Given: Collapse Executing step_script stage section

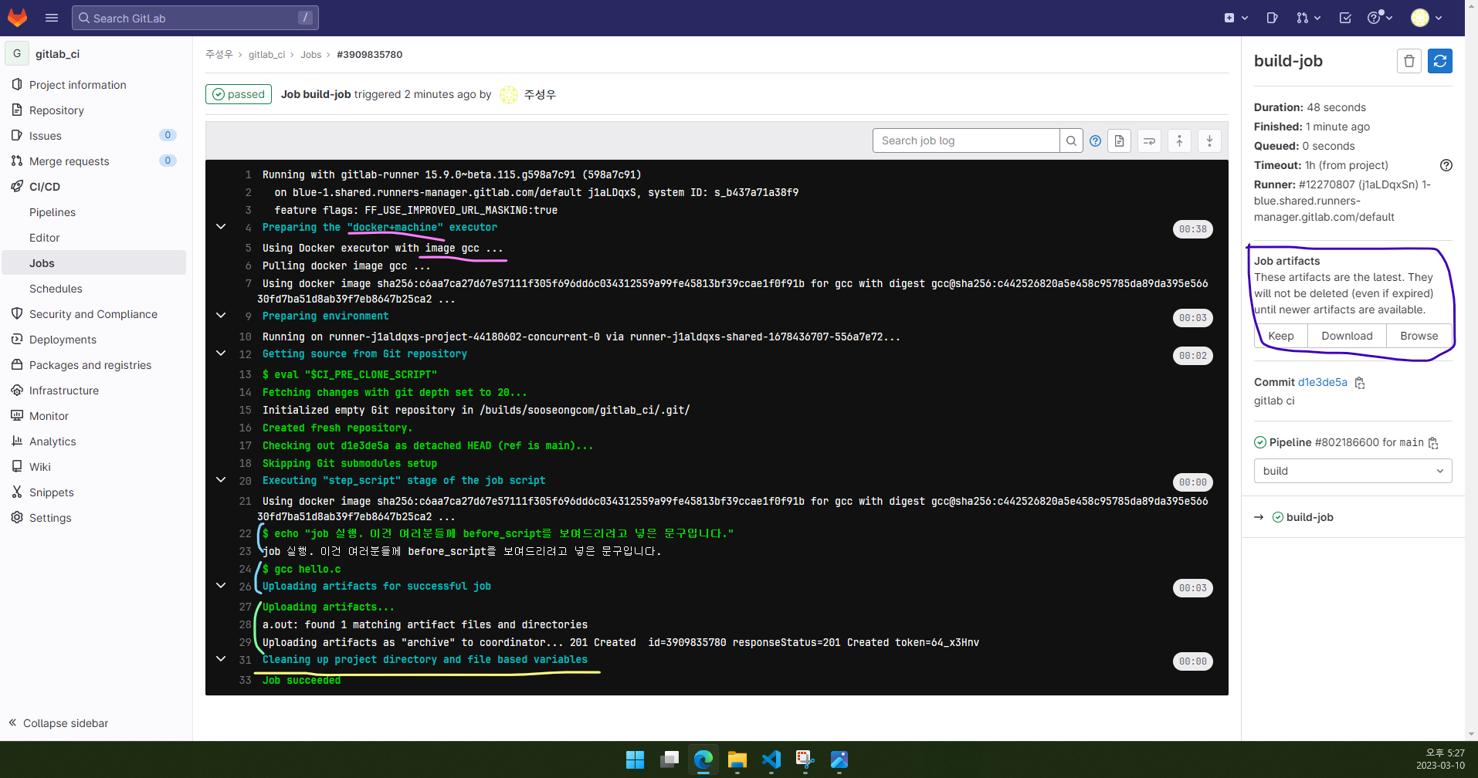Looking at the screenshot, I should 221,480.
